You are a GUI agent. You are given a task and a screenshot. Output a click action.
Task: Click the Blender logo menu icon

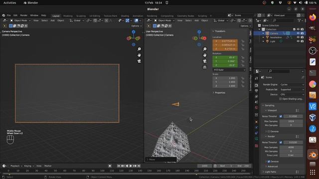[x=3, y=15]
